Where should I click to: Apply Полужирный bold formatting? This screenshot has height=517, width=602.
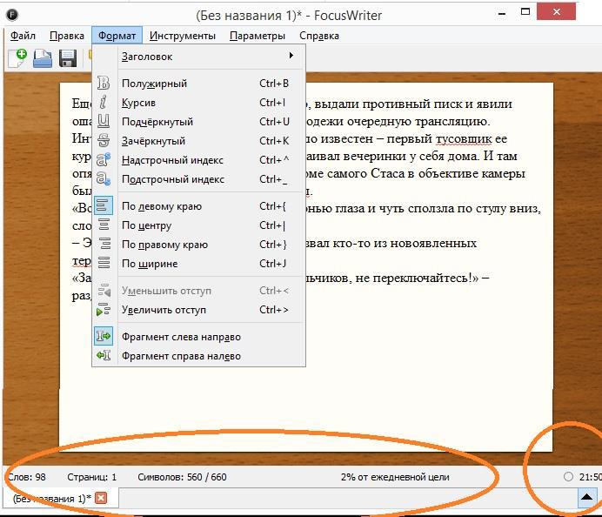coord(154,84)
